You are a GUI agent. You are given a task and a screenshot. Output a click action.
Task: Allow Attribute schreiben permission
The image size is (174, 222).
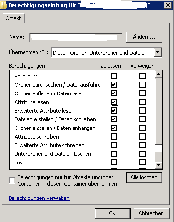coord(113,137)
